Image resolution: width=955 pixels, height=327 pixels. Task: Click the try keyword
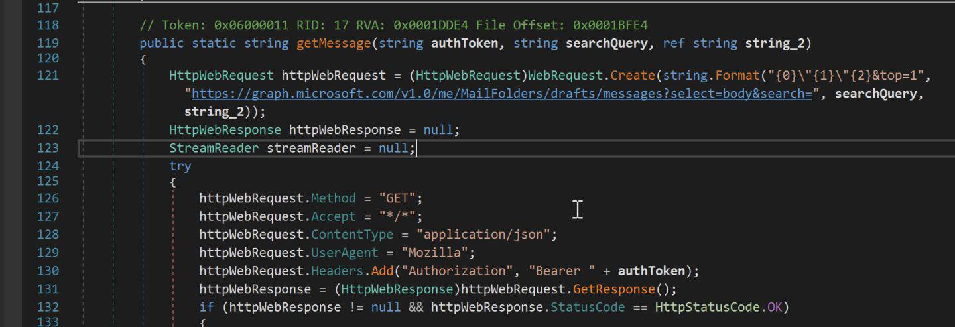coord(180,166)
